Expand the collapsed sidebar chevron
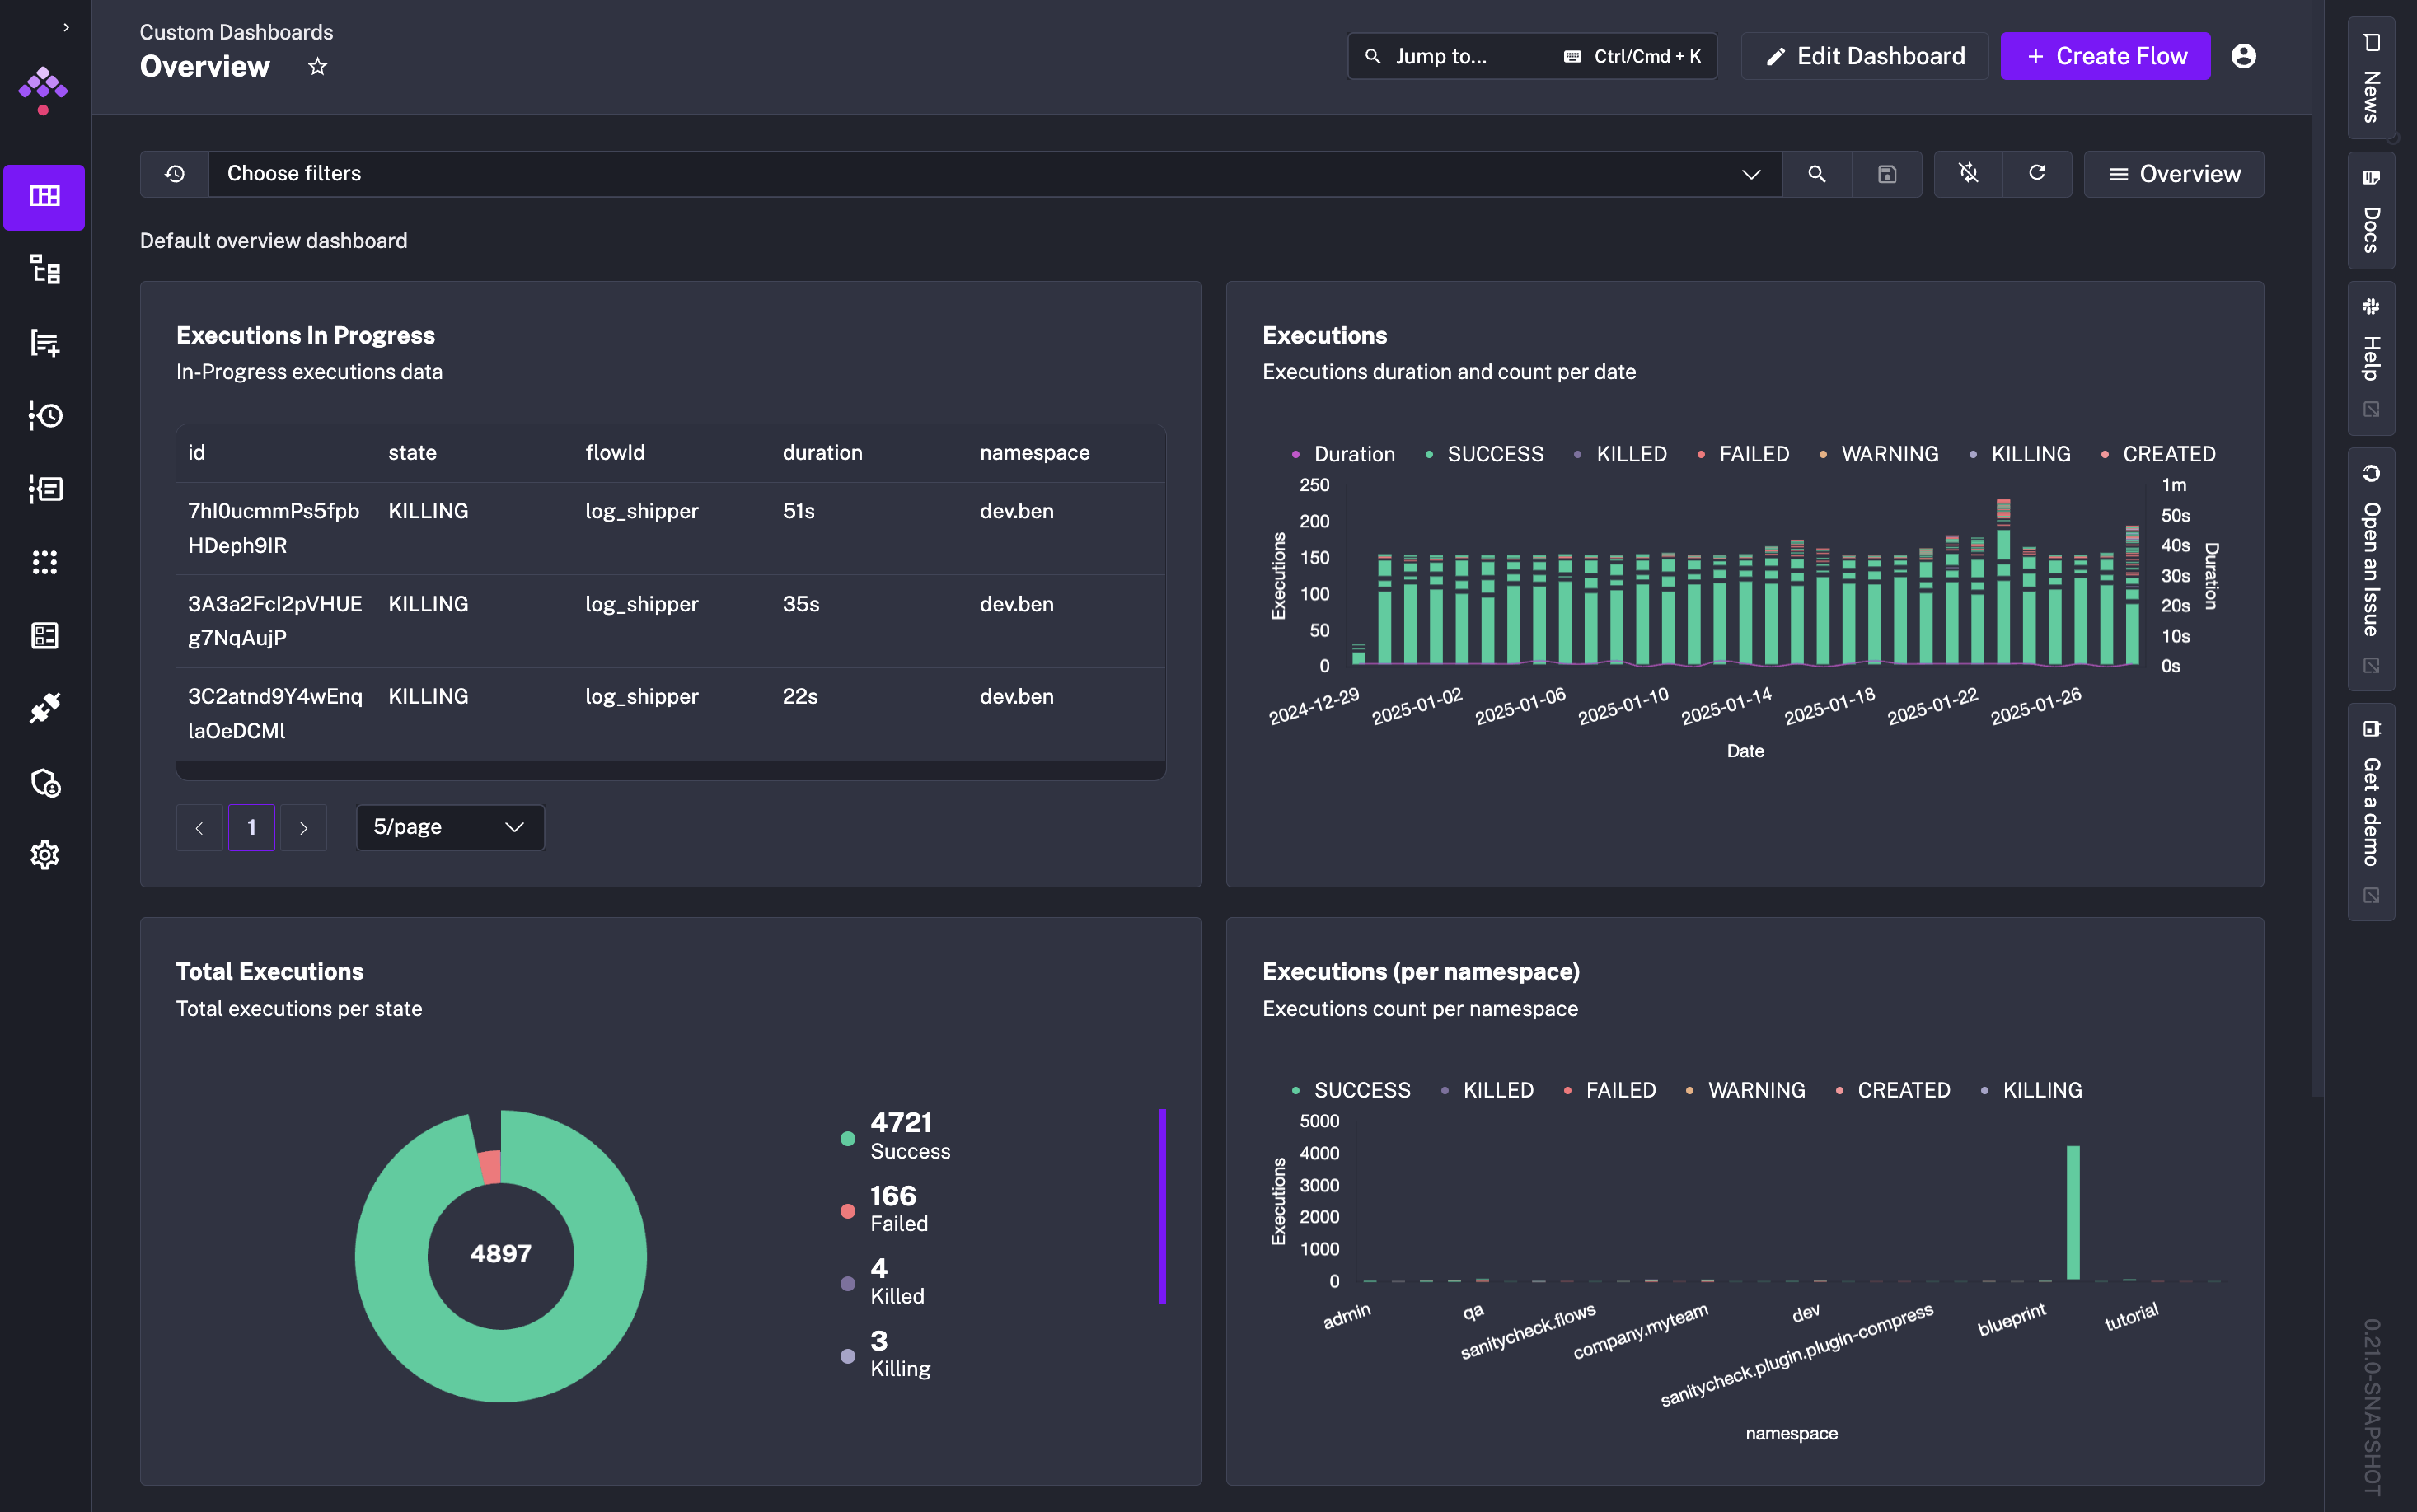2417x1512 pixels. click(66, 28)
